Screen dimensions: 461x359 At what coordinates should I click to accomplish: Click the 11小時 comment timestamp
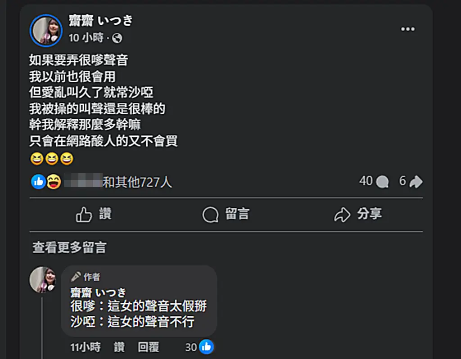85,347
